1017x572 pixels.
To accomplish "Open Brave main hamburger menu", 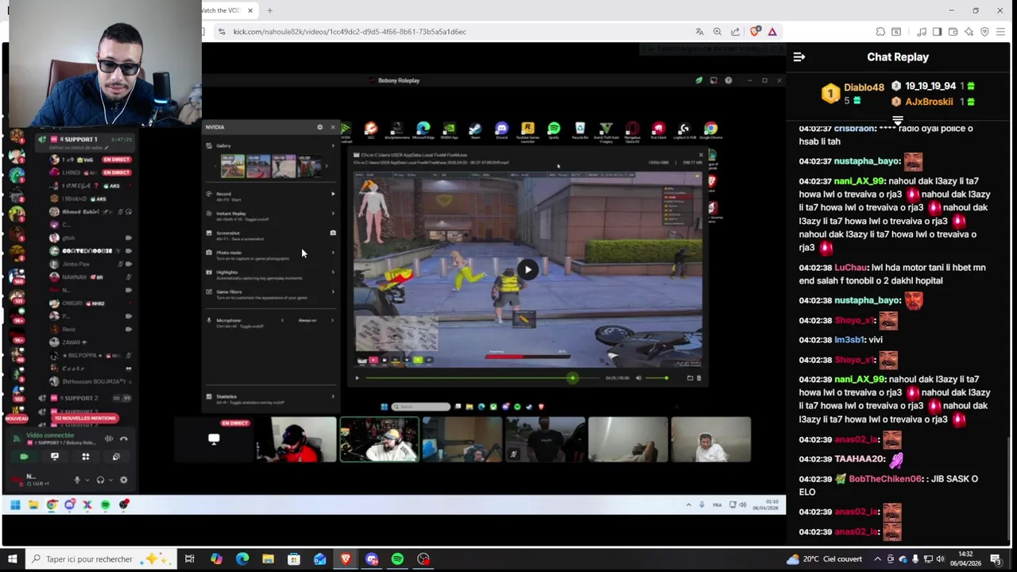I will click(x=1000, y=32).
